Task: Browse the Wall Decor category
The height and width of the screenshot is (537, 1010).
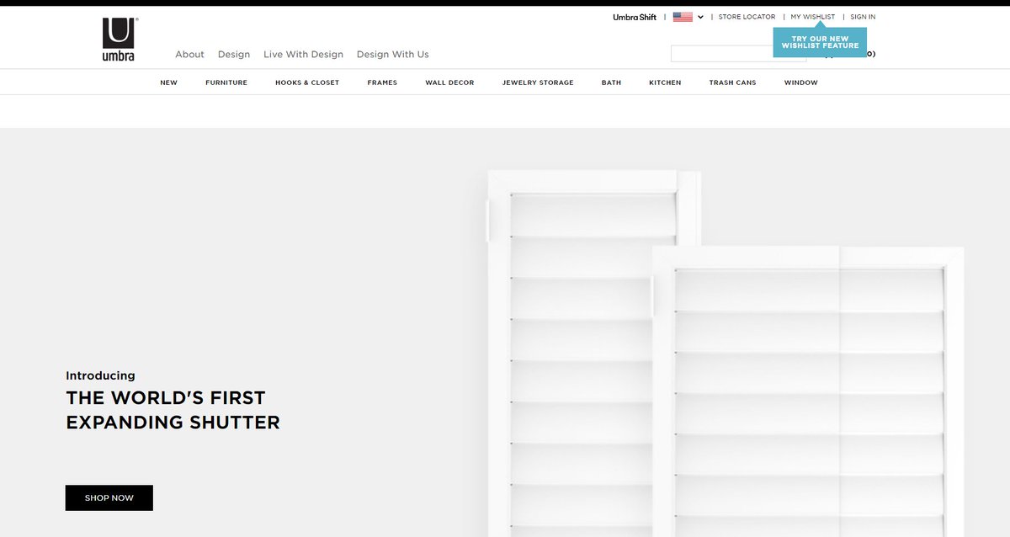Action: coord(449,82)
